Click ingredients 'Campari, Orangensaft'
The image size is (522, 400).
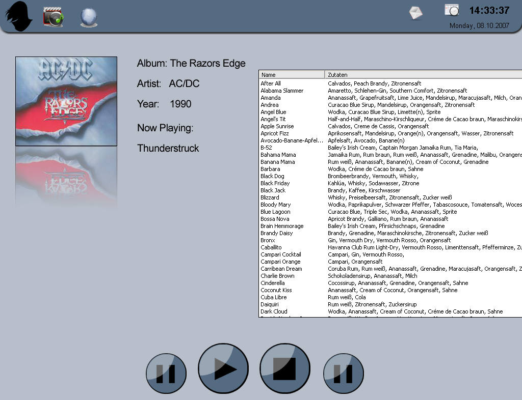355,262
